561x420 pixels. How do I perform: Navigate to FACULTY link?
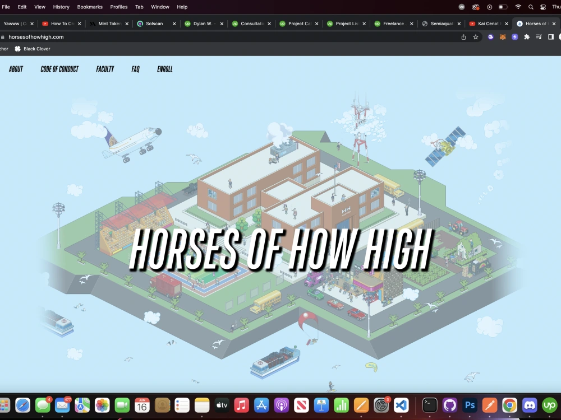(105, 69)
